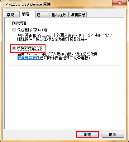Click the quick removal description paragraph
Image resolution: width=129 pixels, height=142 pixels.
click(65, 37)
